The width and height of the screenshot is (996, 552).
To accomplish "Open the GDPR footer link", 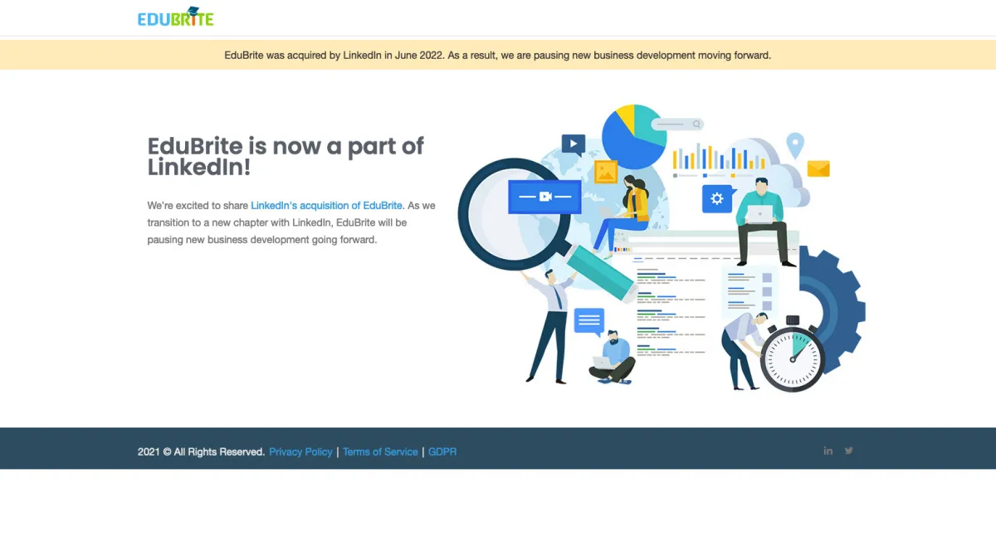I will [442, 452].
